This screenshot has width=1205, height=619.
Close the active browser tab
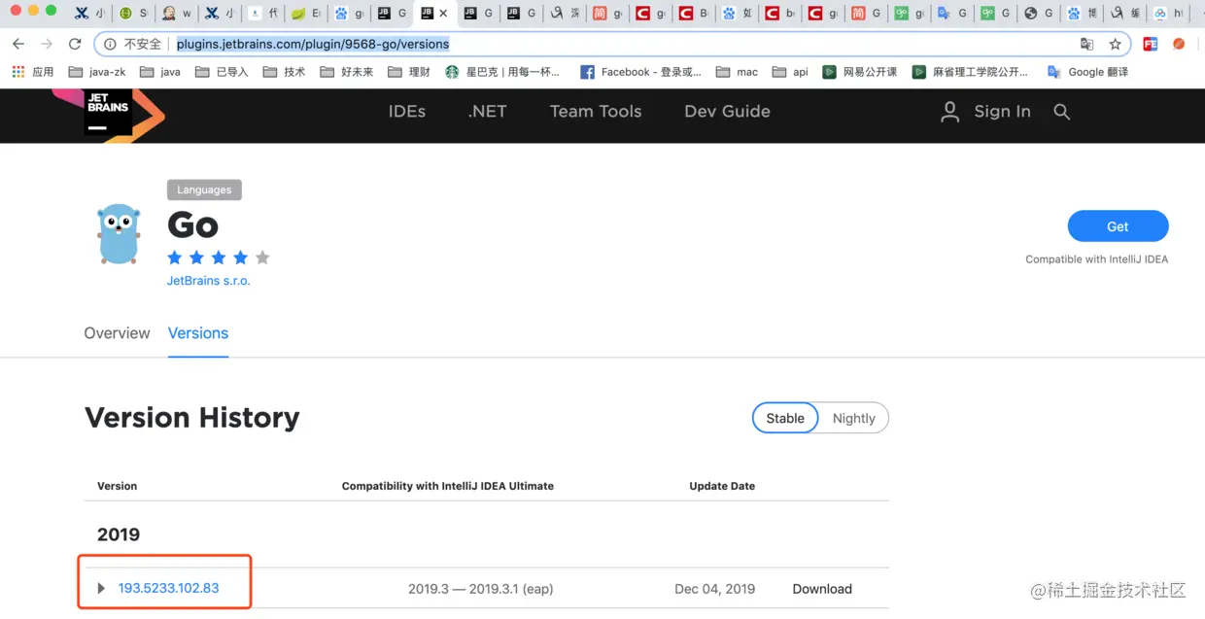click(x=443, y=14)
